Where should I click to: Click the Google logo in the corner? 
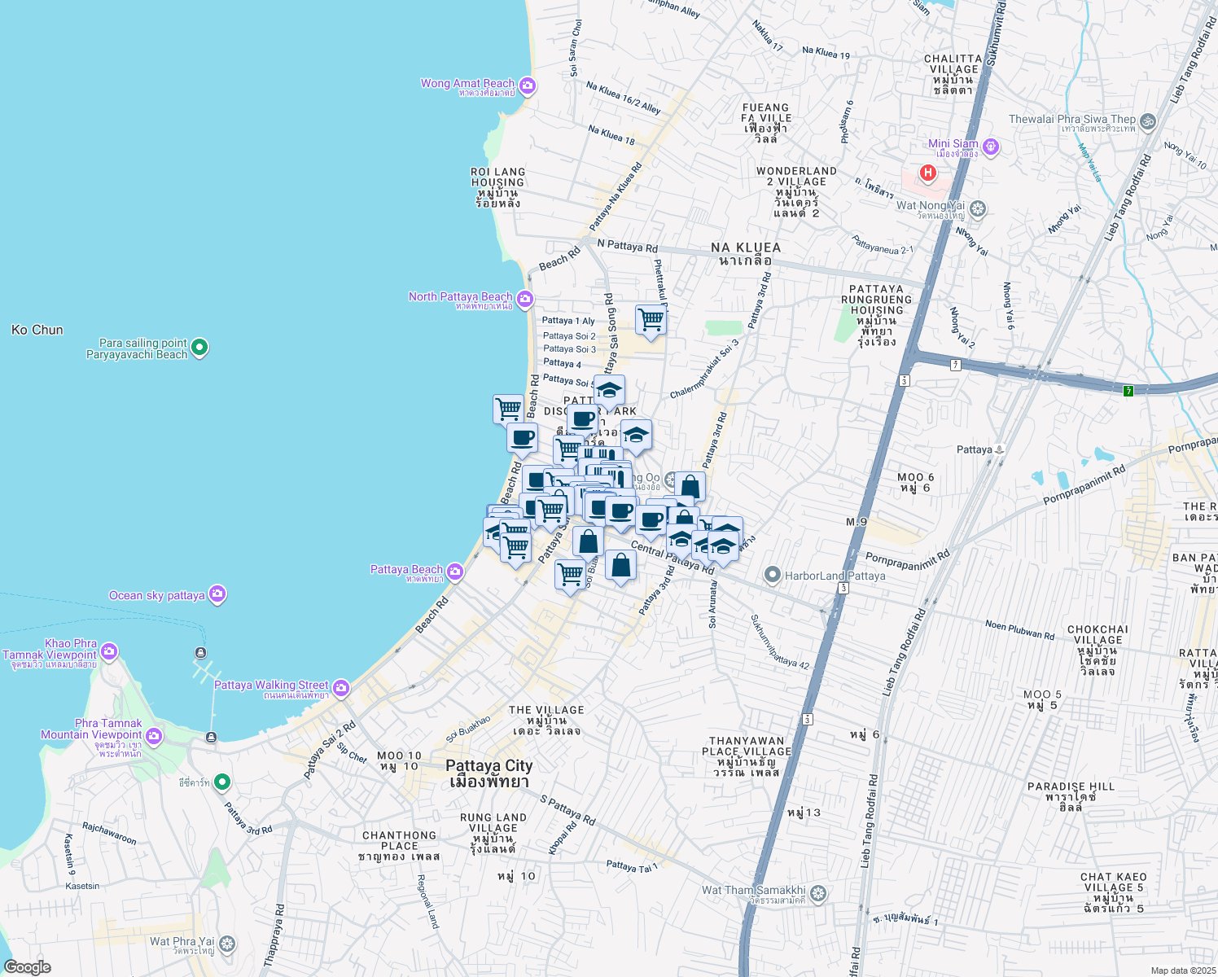point(28,966)
